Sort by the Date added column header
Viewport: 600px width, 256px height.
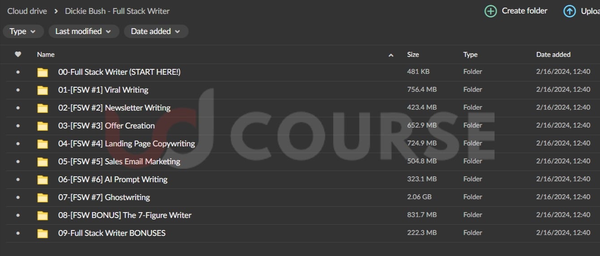[553, 55]
